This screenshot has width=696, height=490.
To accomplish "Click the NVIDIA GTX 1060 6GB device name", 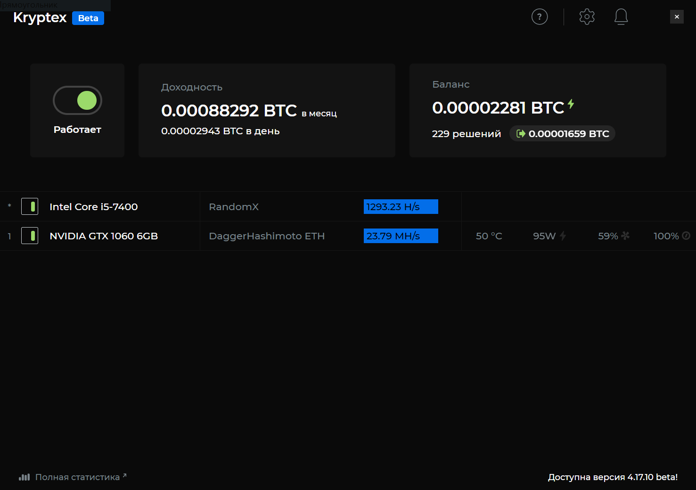I will click(104, 236).
